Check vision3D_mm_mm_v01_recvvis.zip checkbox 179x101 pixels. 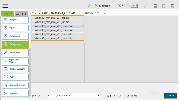click(34, 26)
